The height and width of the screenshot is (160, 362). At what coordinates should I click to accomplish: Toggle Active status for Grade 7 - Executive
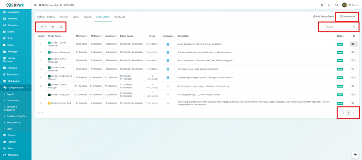(340, 94)
